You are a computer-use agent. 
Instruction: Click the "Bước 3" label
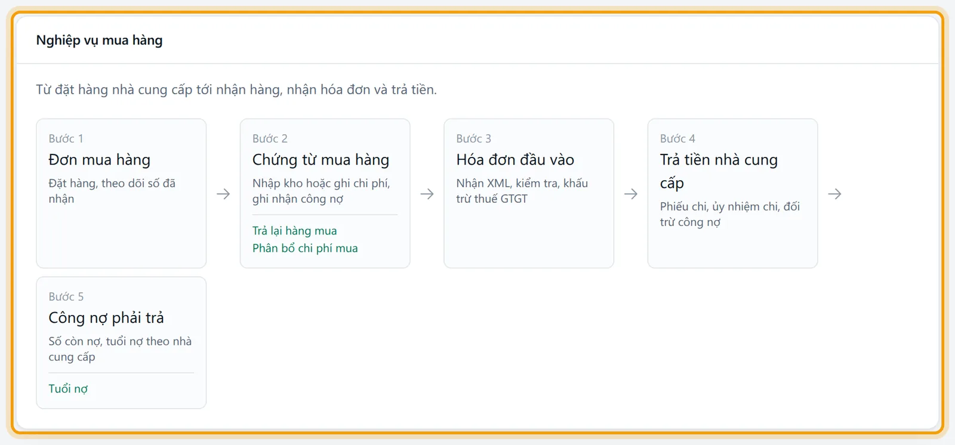473,138
